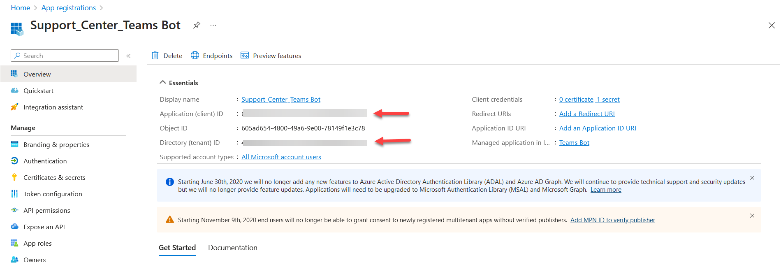Go to Certificates & secrets
781x265 pixels.
point(54,177)
